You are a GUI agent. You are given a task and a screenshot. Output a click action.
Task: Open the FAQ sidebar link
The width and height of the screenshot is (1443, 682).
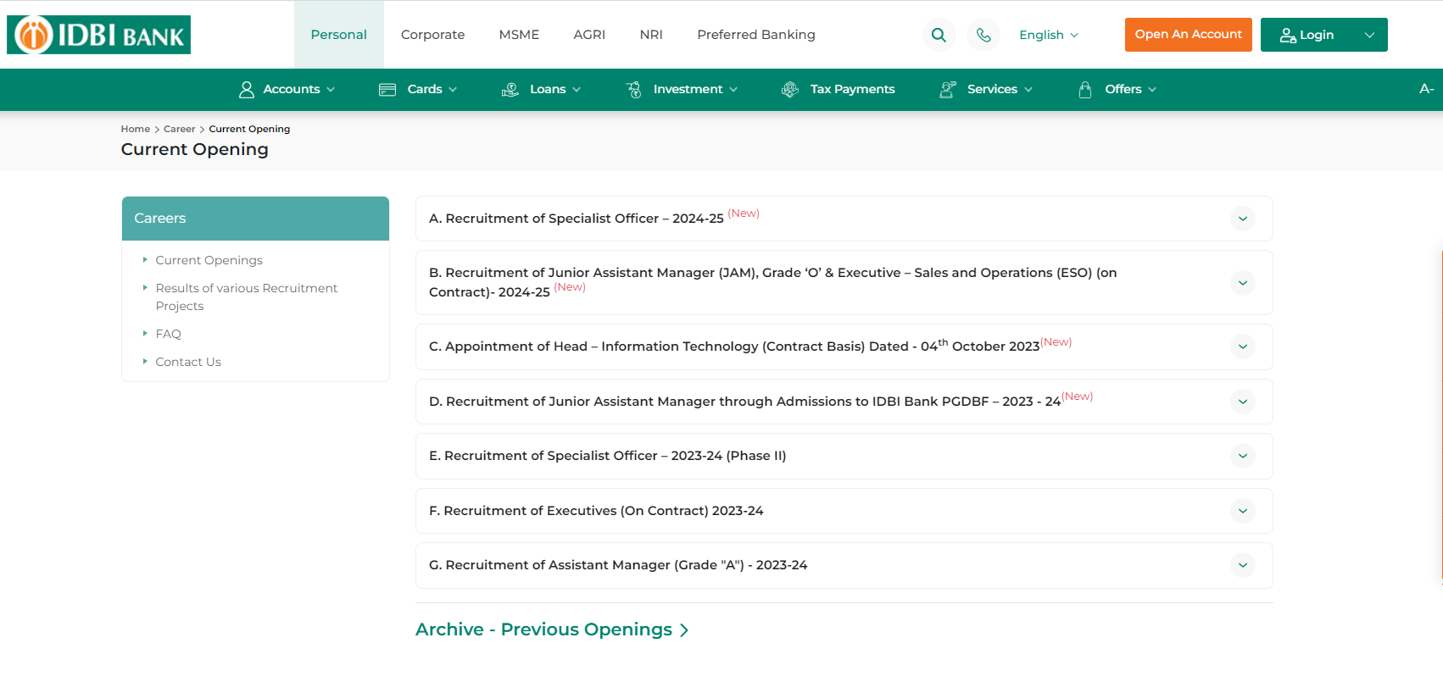(x=168, y=334)
